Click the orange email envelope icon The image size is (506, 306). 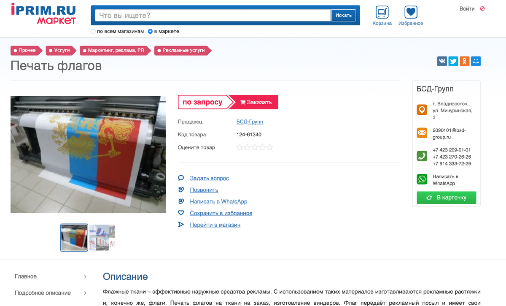click(422, 133)
